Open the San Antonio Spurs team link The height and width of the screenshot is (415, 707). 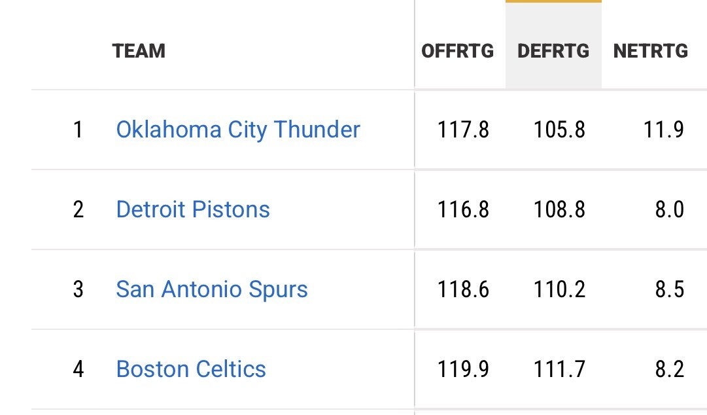click(212, 289)
